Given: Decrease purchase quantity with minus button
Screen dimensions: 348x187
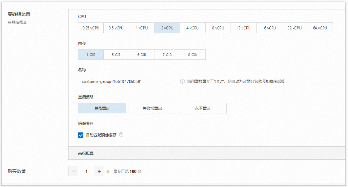Looking at the screenshot, I should coord(74,171).
